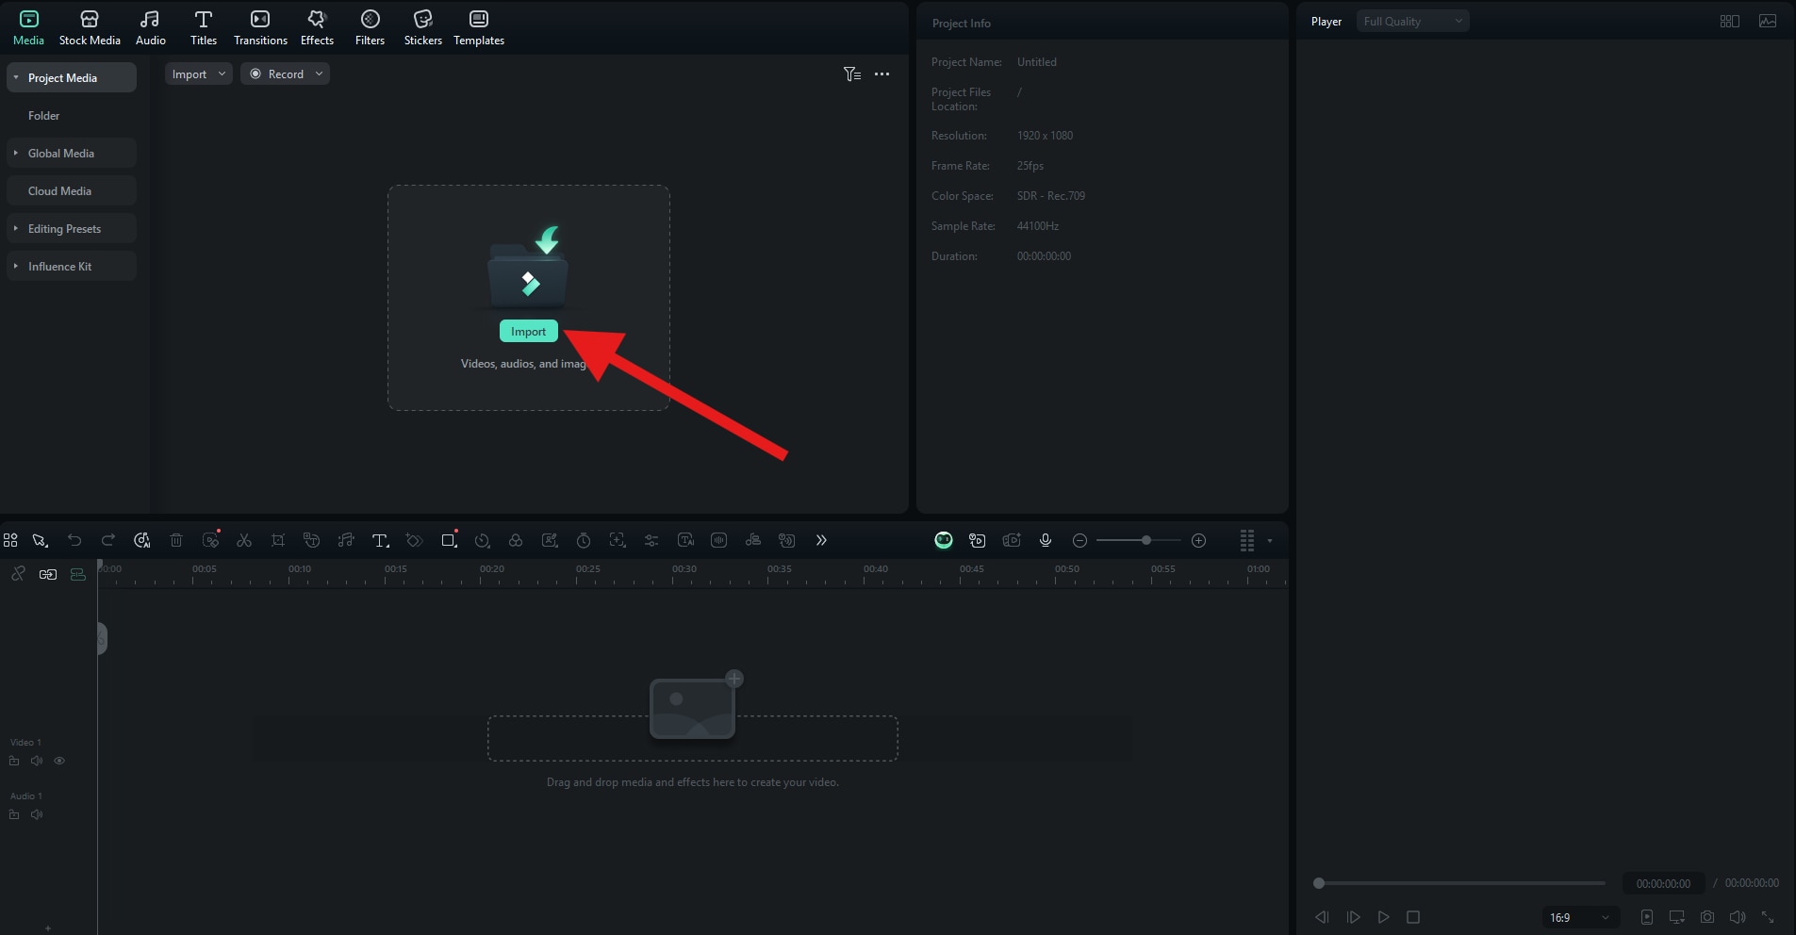Screen dimensions: 1796x935
Task: Open the Record dropdown
Action: [x=285, y=74]
